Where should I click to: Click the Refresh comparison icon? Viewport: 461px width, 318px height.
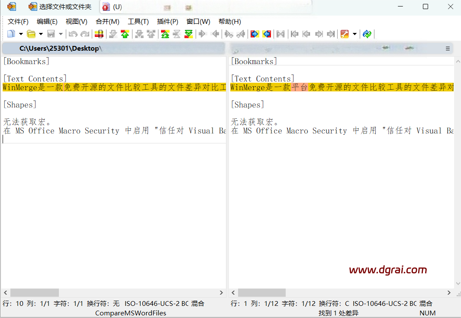tap(367, 34)
